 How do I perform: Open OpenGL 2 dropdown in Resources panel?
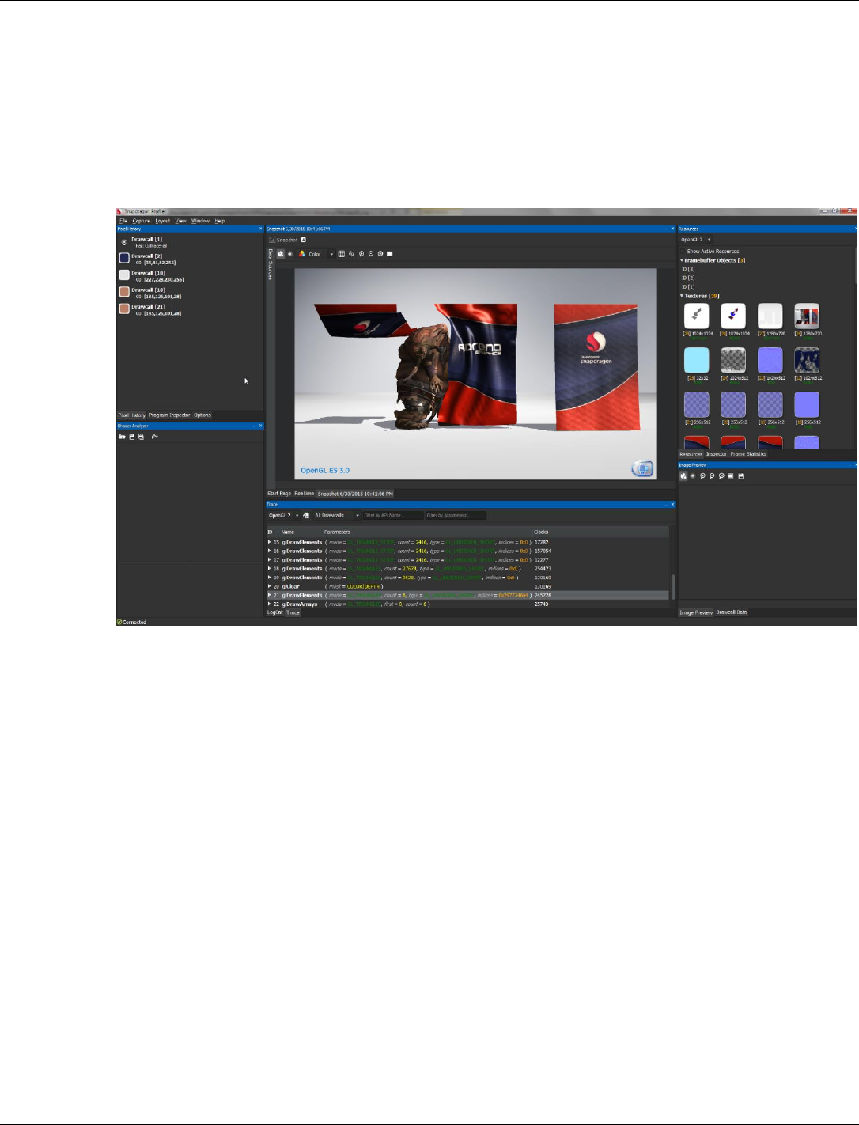[696, 240]
